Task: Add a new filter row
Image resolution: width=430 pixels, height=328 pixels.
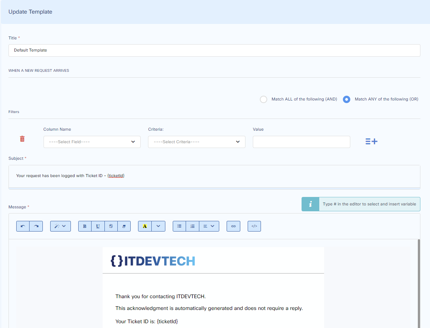Action: coord(371,141)
